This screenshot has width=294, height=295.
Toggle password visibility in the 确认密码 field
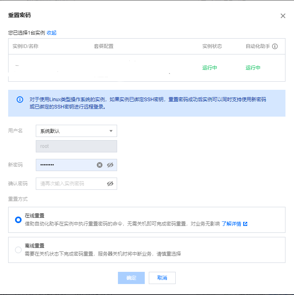click(110, 184)
